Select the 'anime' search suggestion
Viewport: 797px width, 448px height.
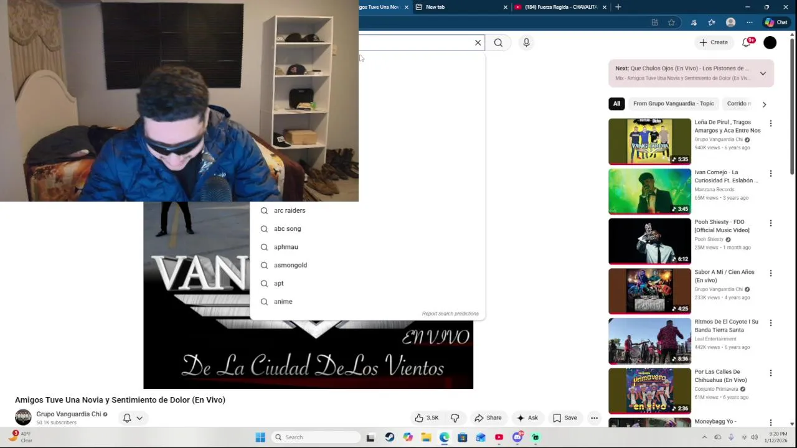[x=367, y=301]
